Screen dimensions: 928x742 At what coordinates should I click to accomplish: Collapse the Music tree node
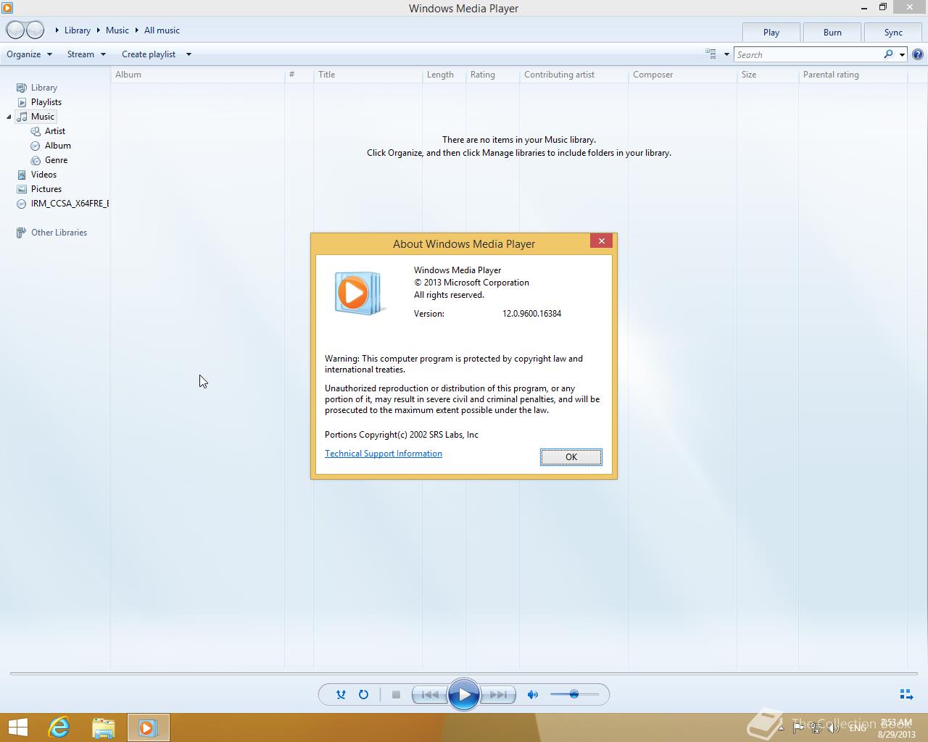click(9, 117)
